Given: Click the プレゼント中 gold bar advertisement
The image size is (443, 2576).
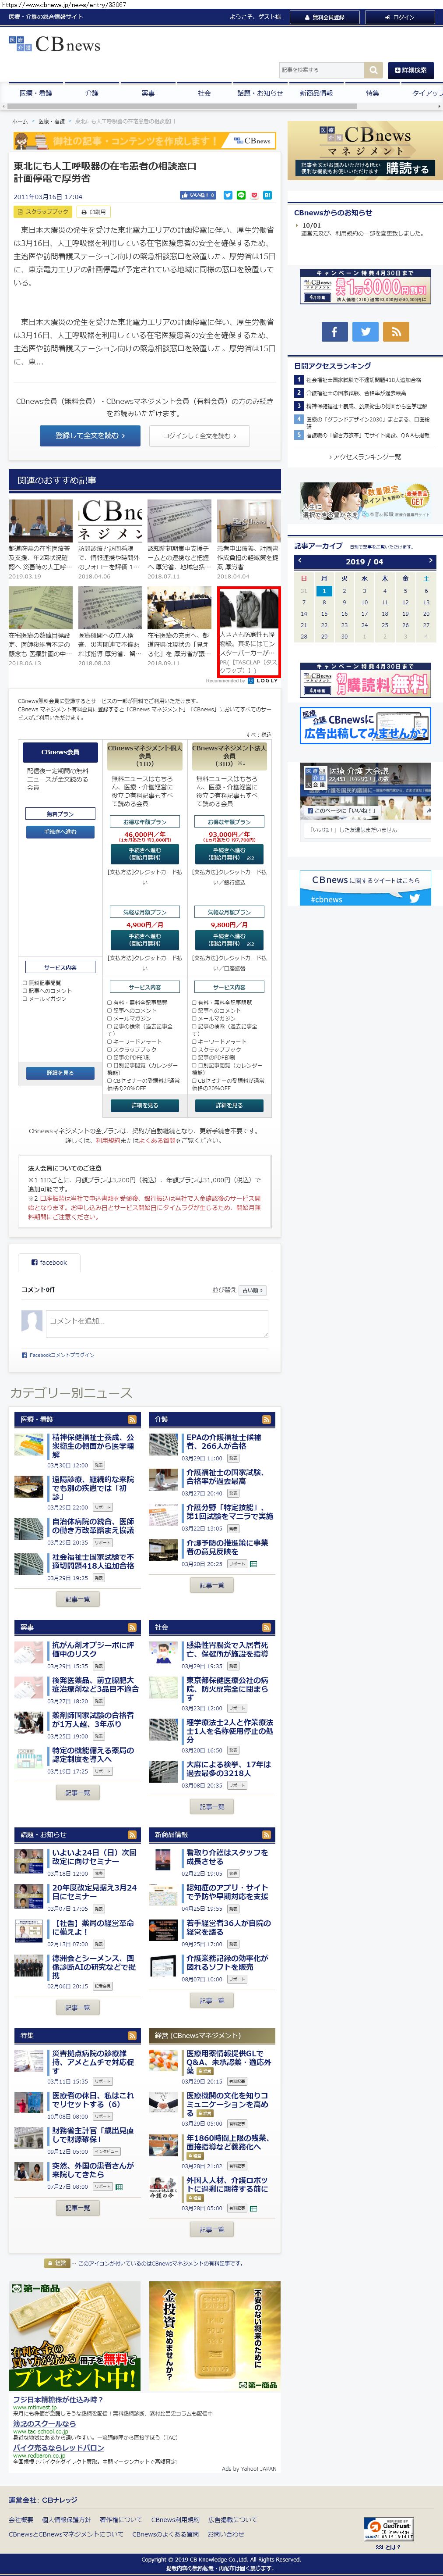Looking at the screenshot, I should pyautogui.click(x=75, y=2337).
